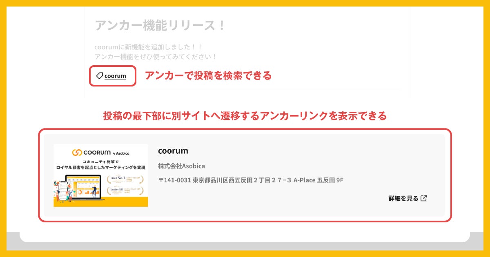This screenshot has width=490, height=257.
Task: Click the red '投稿の最下部に…表示できる' caption
Action: click(x=245, y=116)
